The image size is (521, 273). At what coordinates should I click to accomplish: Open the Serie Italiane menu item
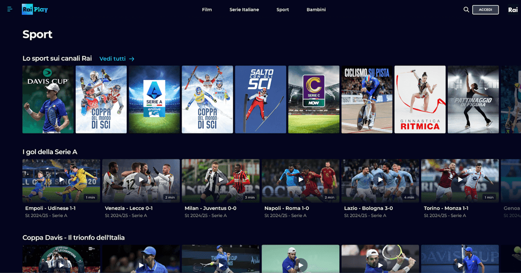pyautogui.click(x=244, y=10)
